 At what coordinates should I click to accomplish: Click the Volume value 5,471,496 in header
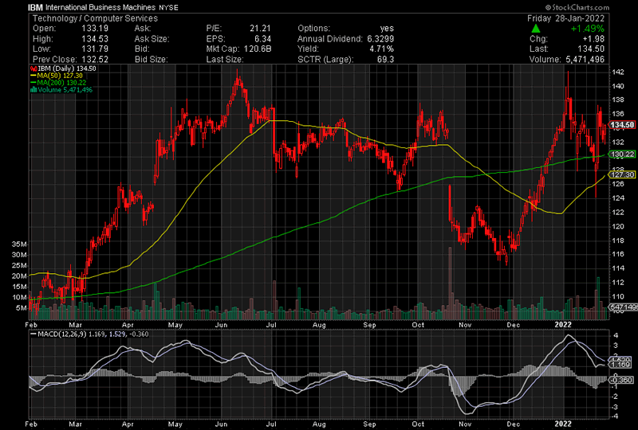[x=585, y=59]
